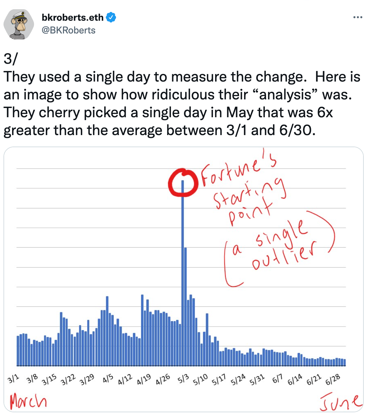
Task: Select the 6/28 axis date label
Action: click(x=333, y=379)
